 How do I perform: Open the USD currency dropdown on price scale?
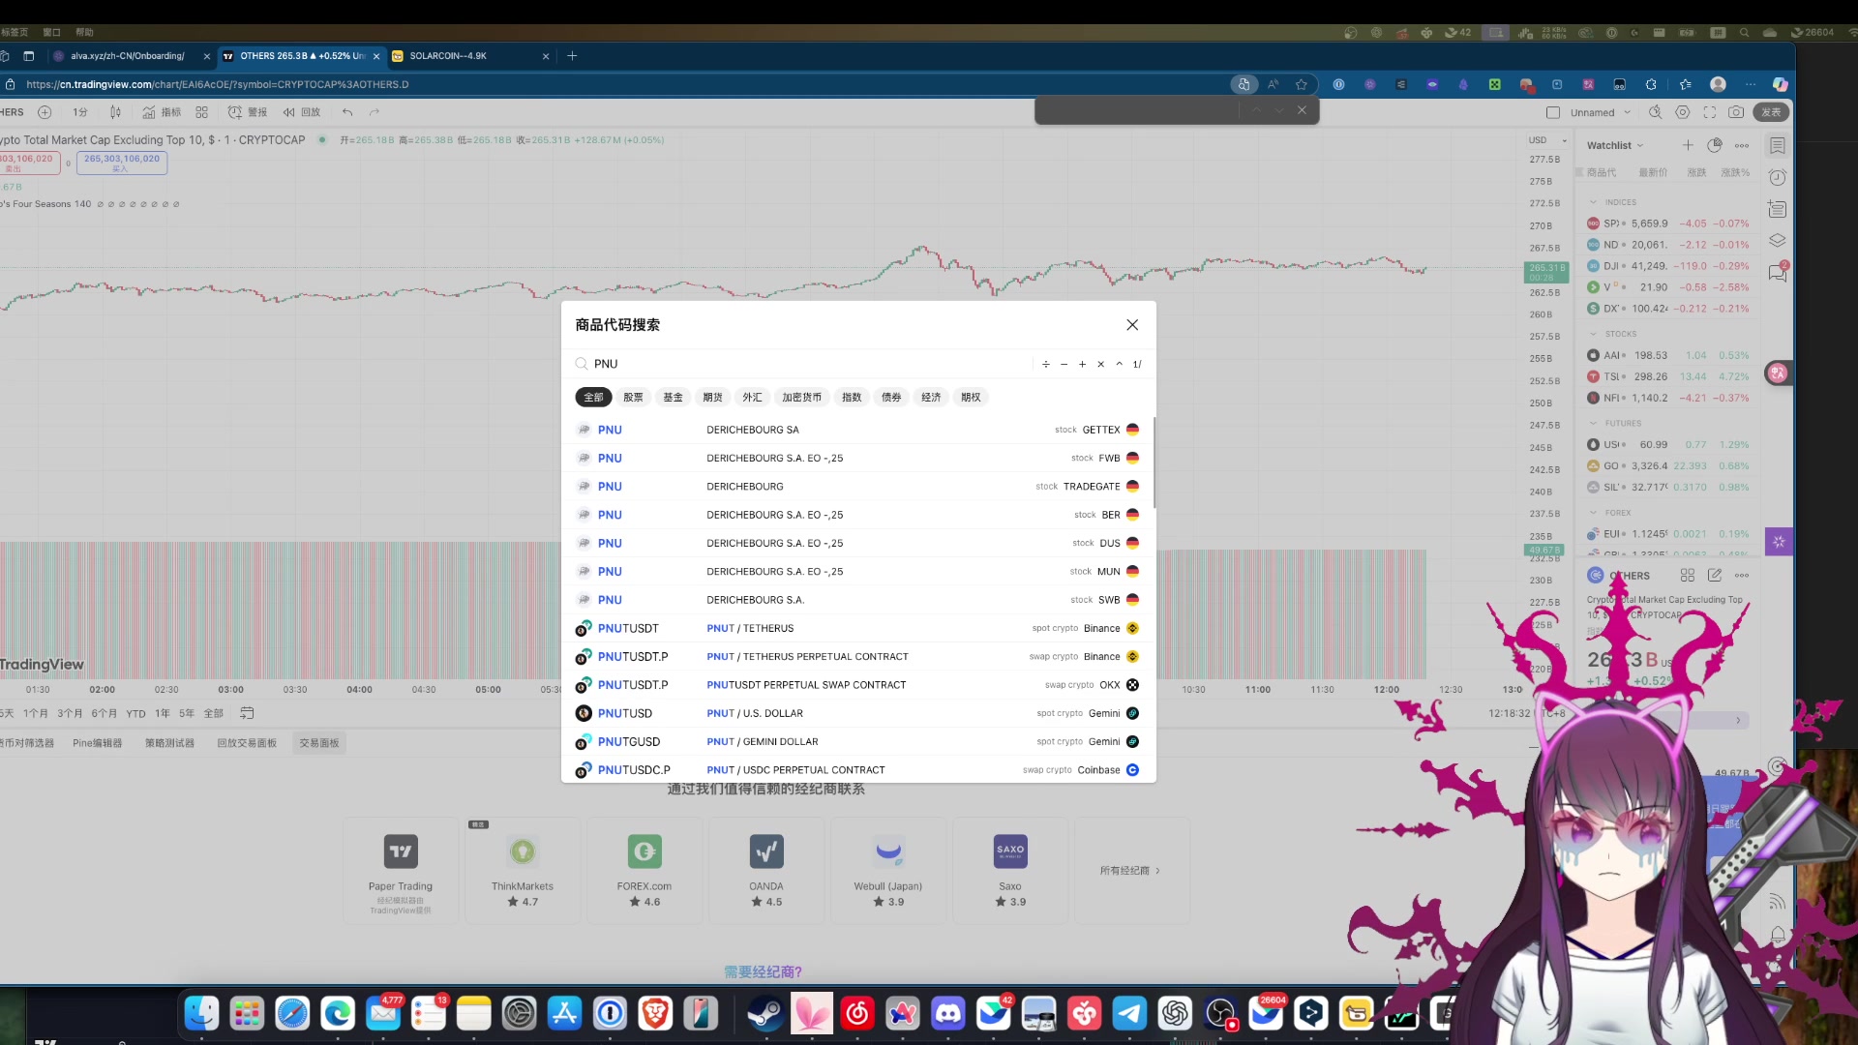point(1547,140)
